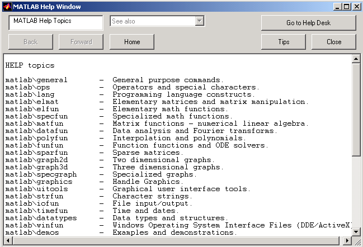Image resolution: width=363 pixels, height=247 pixels.
Task: Click 'Data analysis and Fourier transforms.' text
Action: 195,131
